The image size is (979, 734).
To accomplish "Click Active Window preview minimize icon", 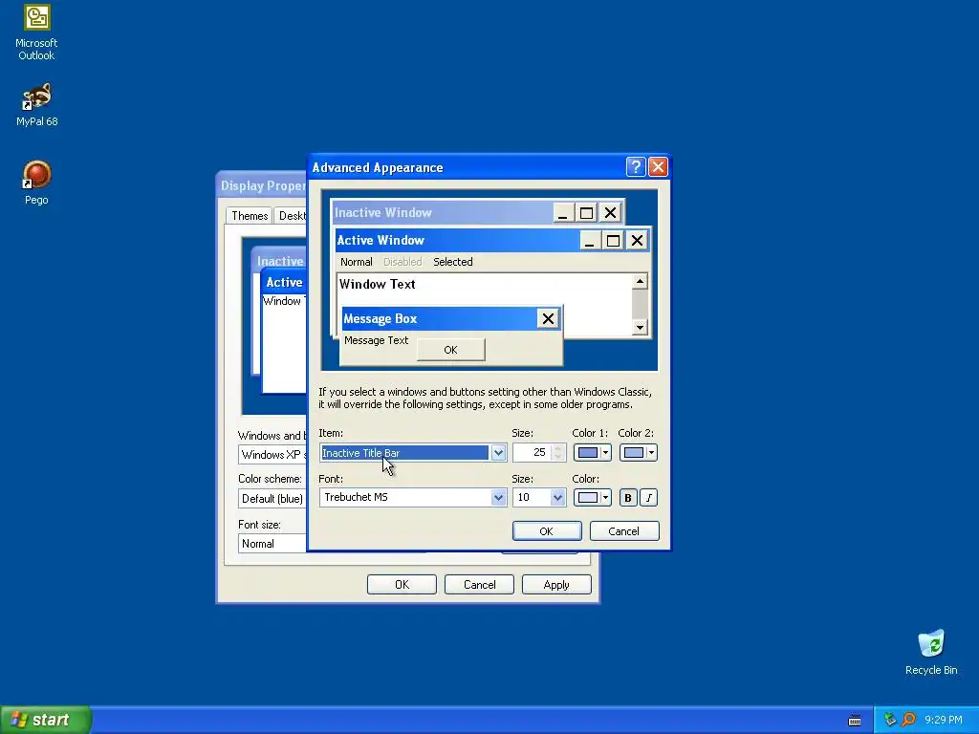I will (x=589, y=240).
